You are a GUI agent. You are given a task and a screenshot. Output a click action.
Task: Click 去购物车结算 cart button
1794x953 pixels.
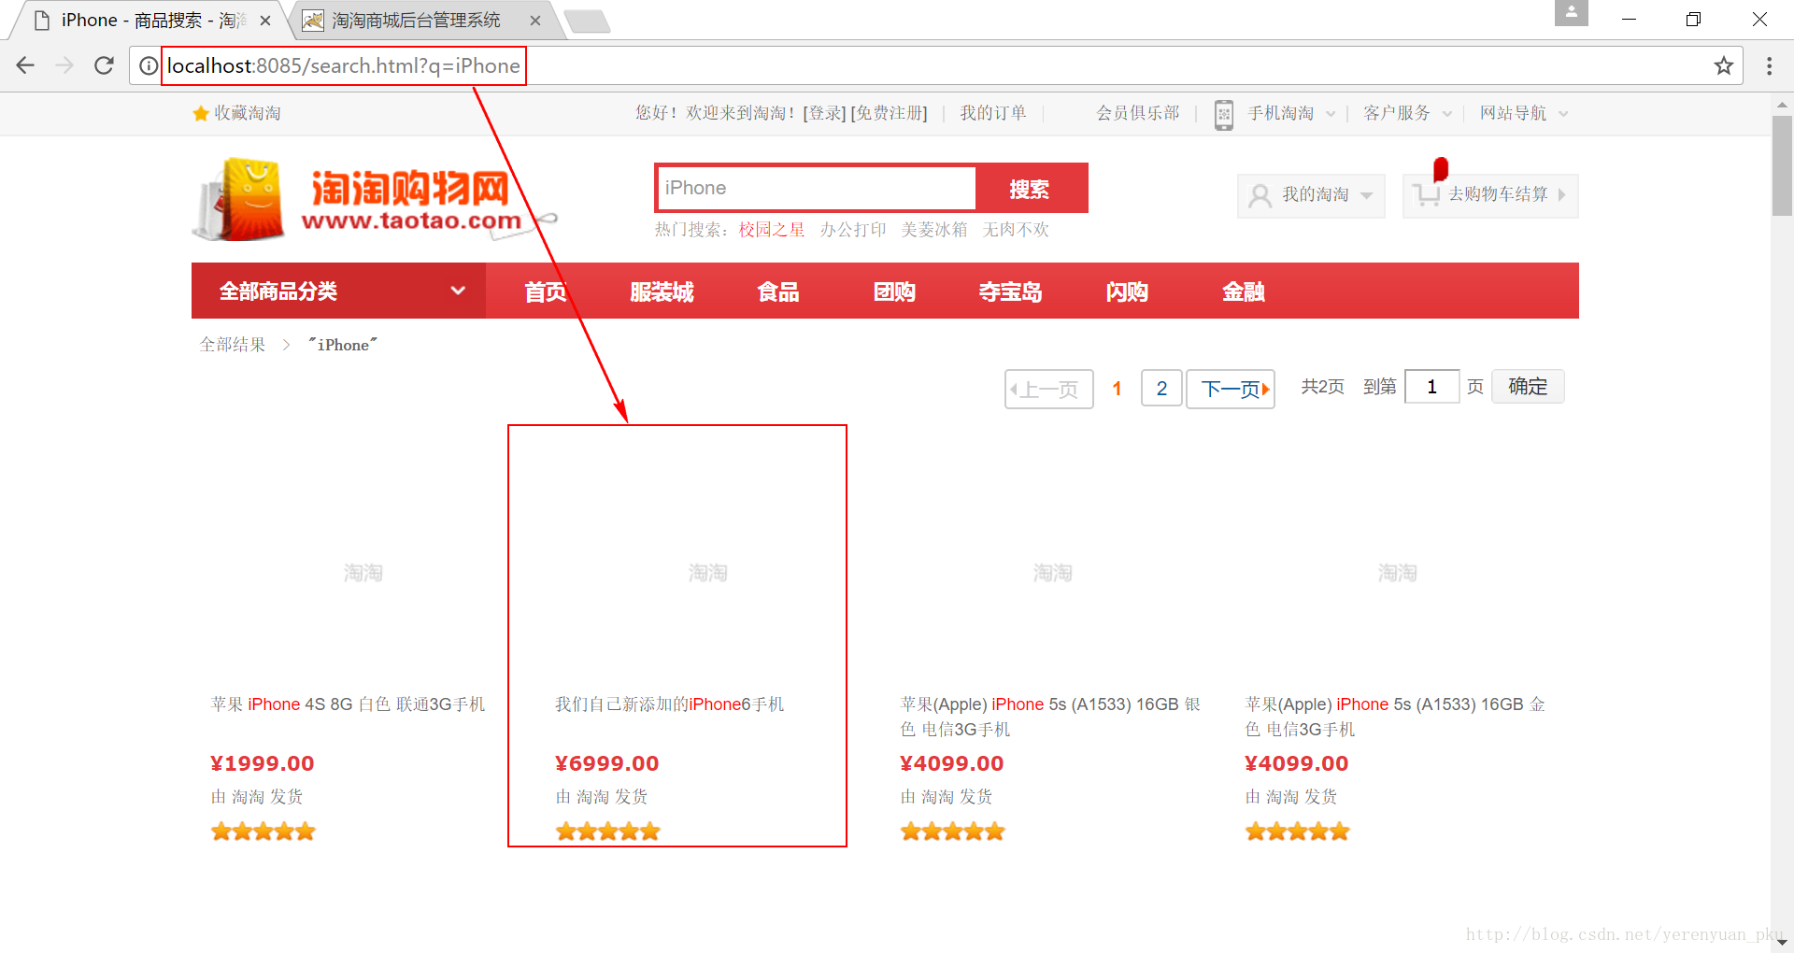point(1490,195)
